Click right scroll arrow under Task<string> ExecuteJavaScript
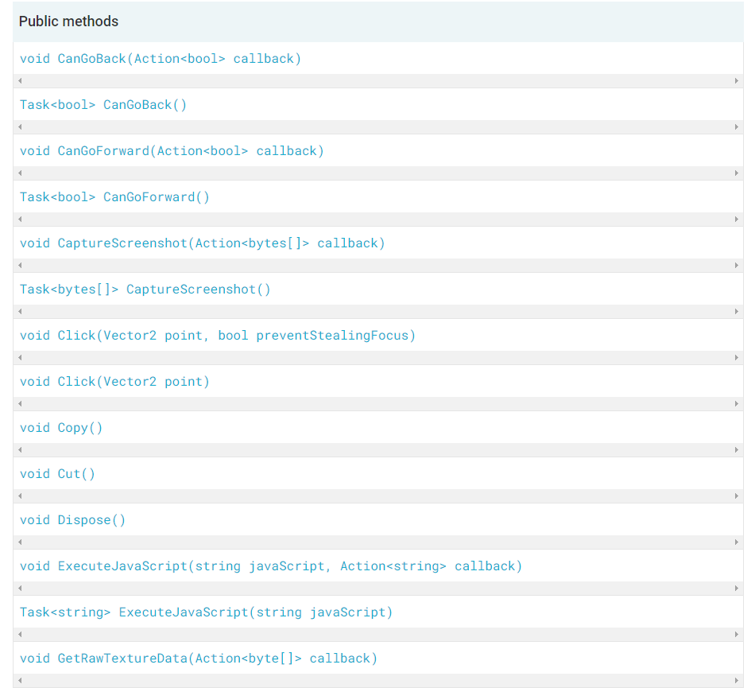This screenshot has height=688, width=755. tap(736, 635)
